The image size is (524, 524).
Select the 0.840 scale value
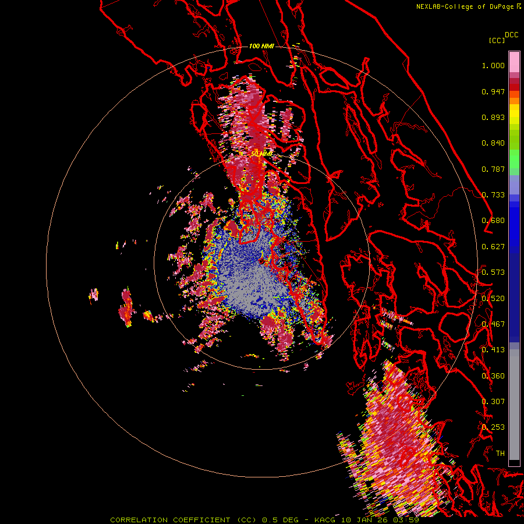[x=493, y=143]
